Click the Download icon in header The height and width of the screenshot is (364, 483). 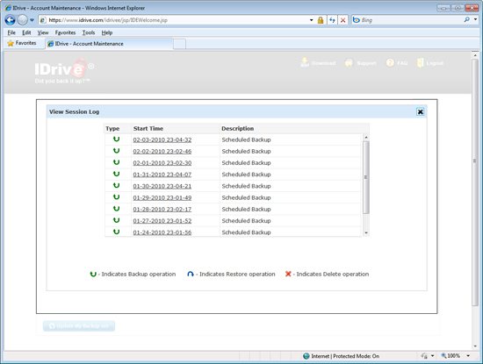[x=305, y=62]
